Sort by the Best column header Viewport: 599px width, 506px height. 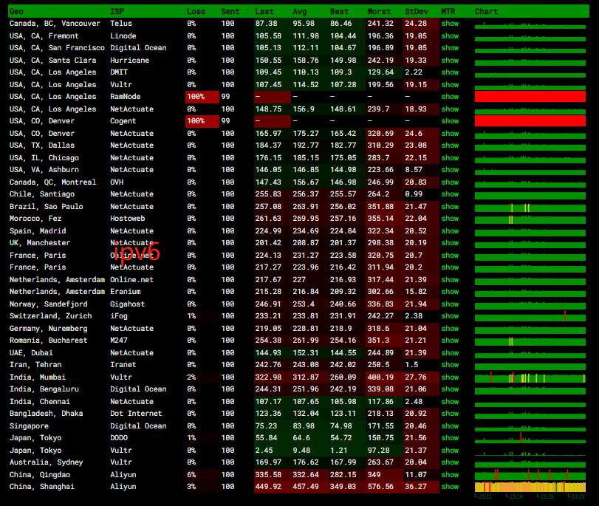(x=339, y=12)
